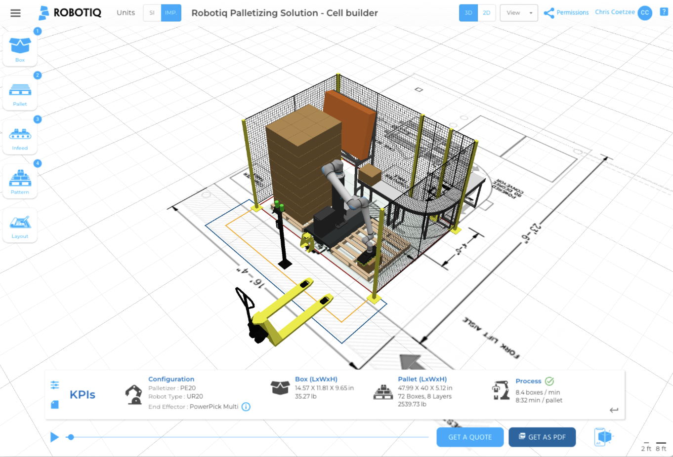673x457 pixels.
Task: Click the Units label
Action: tap(126, 13)
